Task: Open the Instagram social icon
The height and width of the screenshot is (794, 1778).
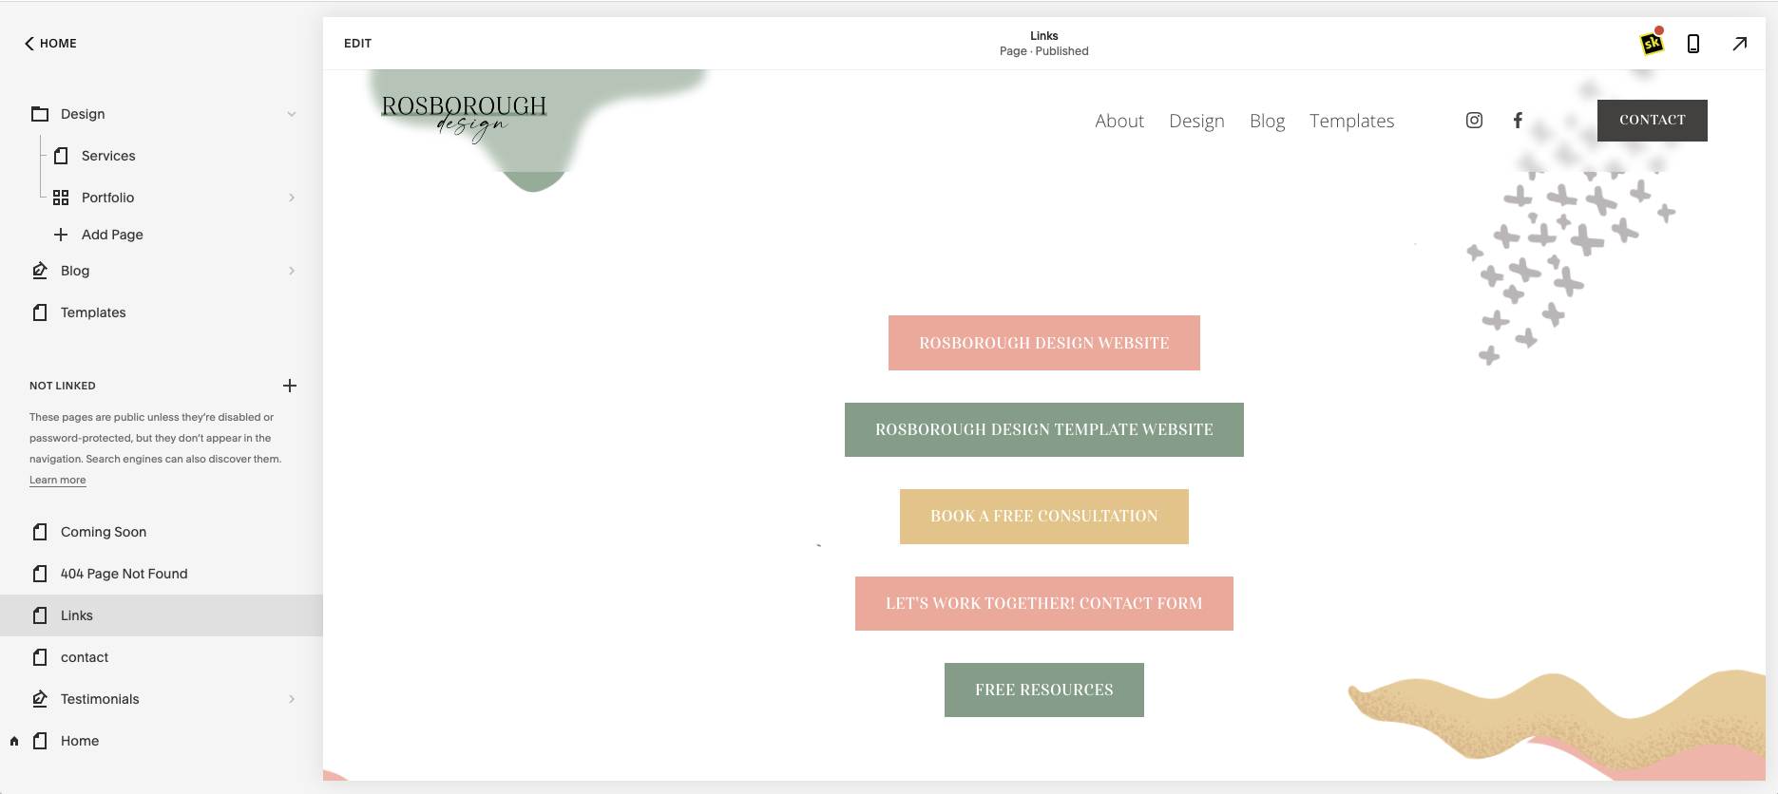Action: pyautogui.click(x=1474, y=121)
